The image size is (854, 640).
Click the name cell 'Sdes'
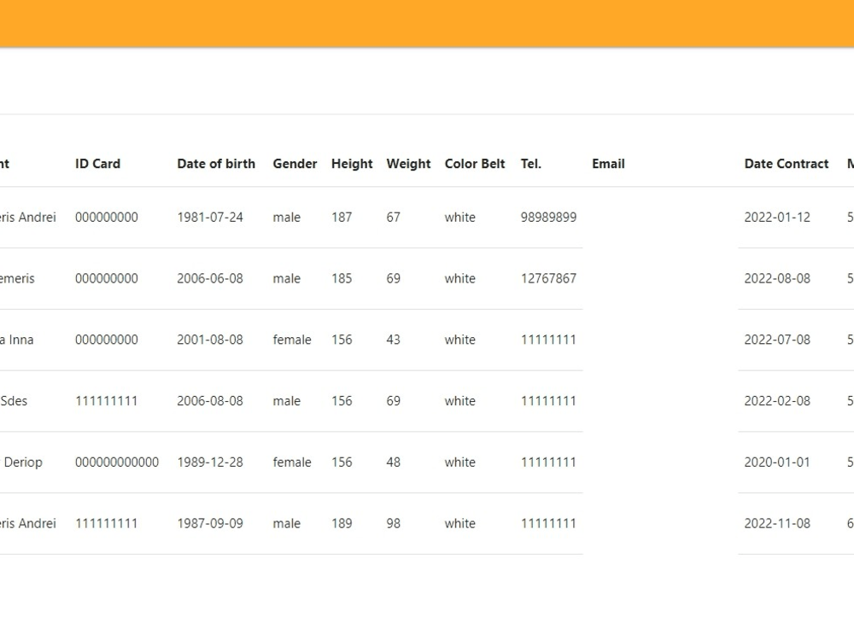coord(14,401)
